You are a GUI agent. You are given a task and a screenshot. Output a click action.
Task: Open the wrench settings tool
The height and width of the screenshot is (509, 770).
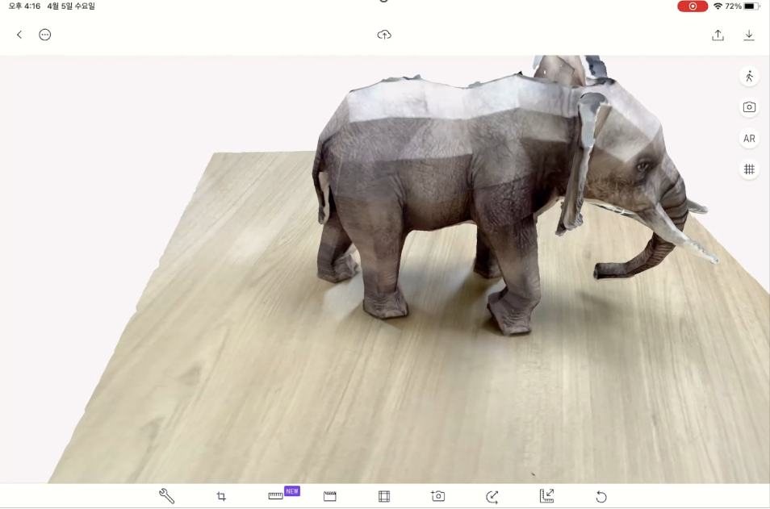pyautogui.click(x=167, y=496)
